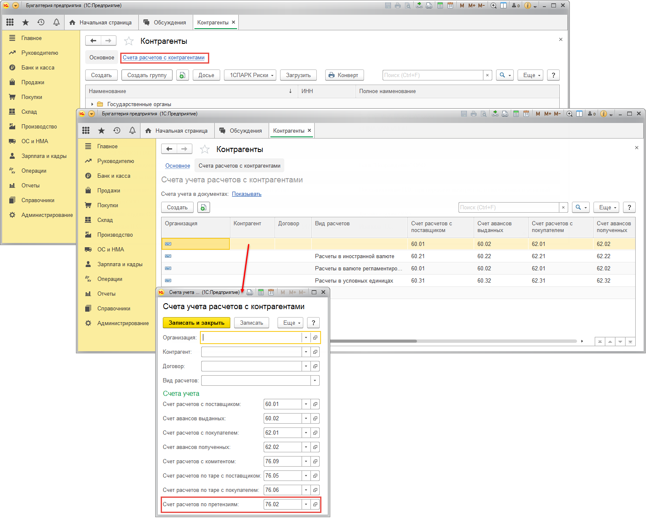Open calendar icon in front window title bar
This screenshot has width=650, height=518.
(x=526, y=114)
